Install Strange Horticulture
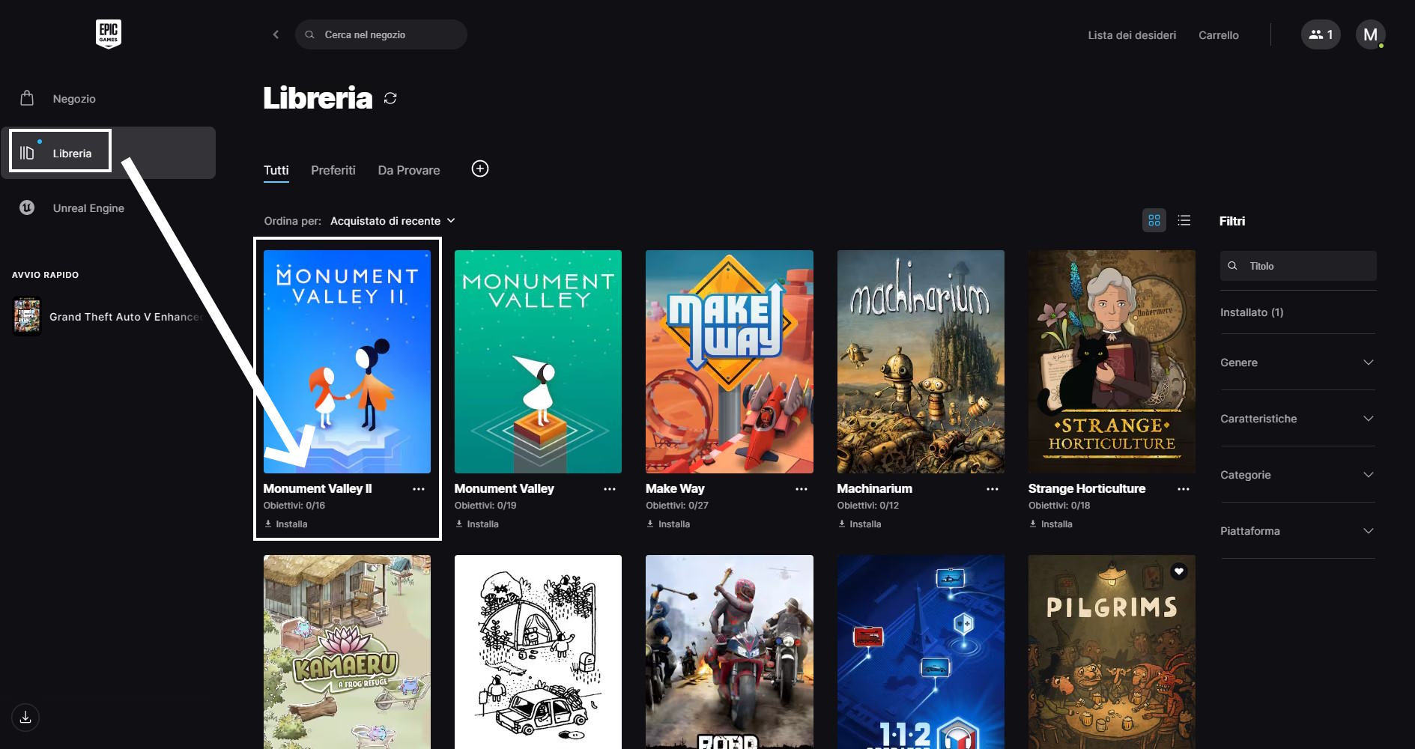 click(x=1050, y=524)
